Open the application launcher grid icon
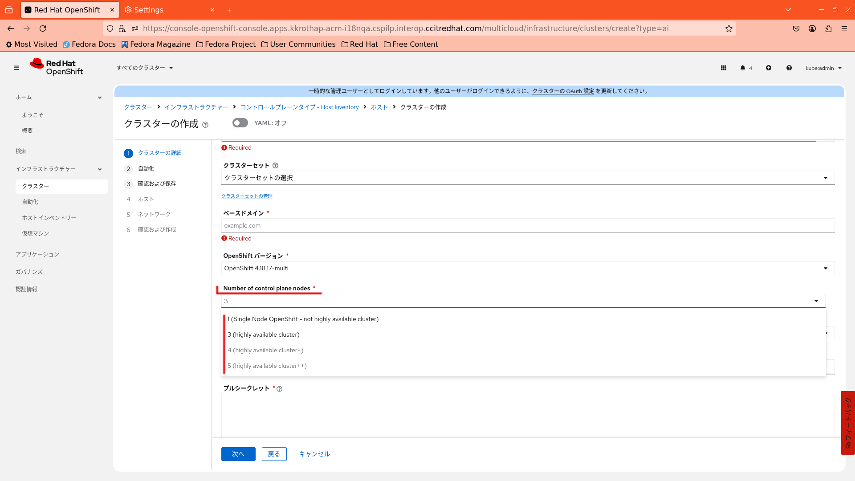This screenshot has width=855, height=481. (724, 68)
